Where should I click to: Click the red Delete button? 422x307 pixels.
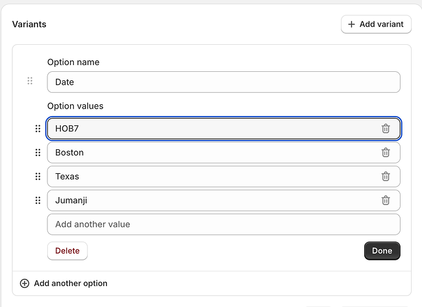68,251
